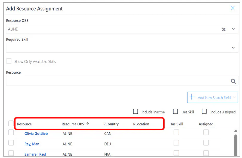242x158 pixels.
Task: Click the DEU country cell
Action: pos(108,144)
